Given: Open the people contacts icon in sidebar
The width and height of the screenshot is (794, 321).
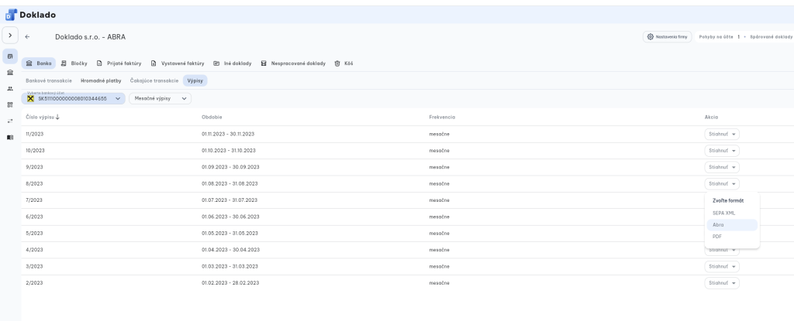Looking at the screenshot, I should [x=10, y=88].
